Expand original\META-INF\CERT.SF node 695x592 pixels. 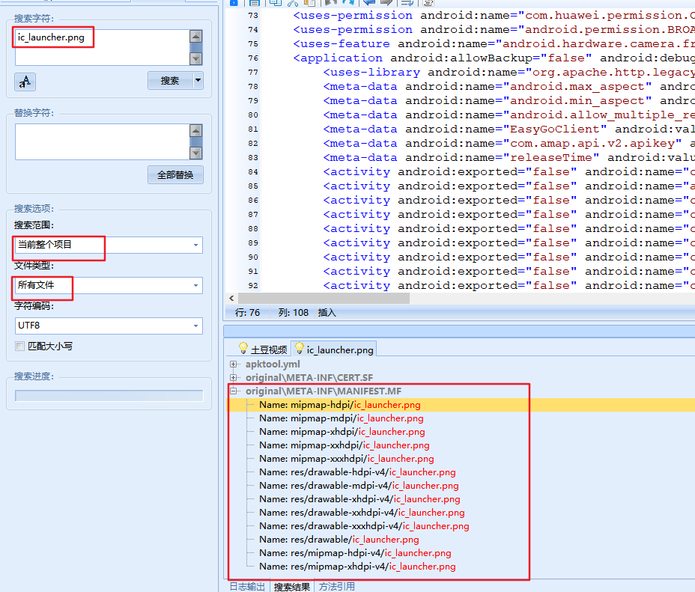233,377
